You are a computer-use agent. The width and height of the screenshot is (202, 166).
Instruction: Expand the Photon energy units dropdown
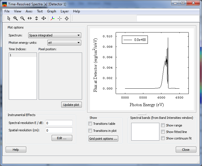[x=64, y=43]
